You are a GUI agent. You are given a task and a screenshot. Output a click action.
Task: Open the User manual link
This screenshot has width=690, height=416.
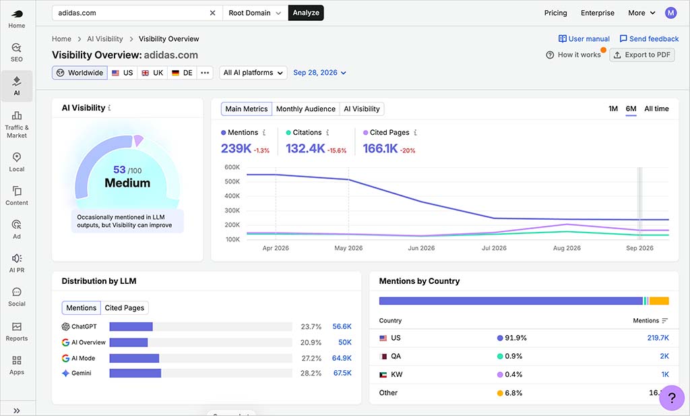pyautogui.click(x=584, y=38)
